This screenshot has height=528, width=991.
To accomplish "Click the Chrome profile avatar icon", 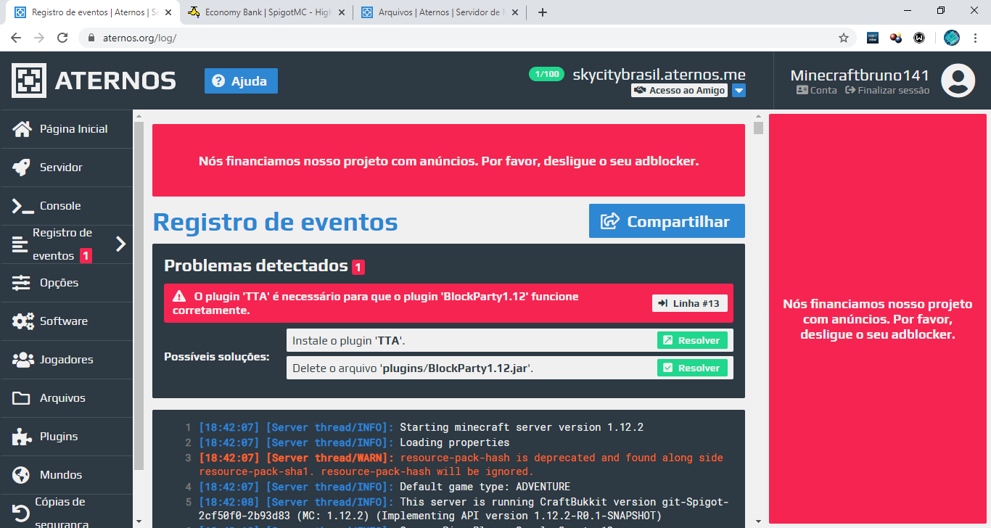I will pos(952,38).
